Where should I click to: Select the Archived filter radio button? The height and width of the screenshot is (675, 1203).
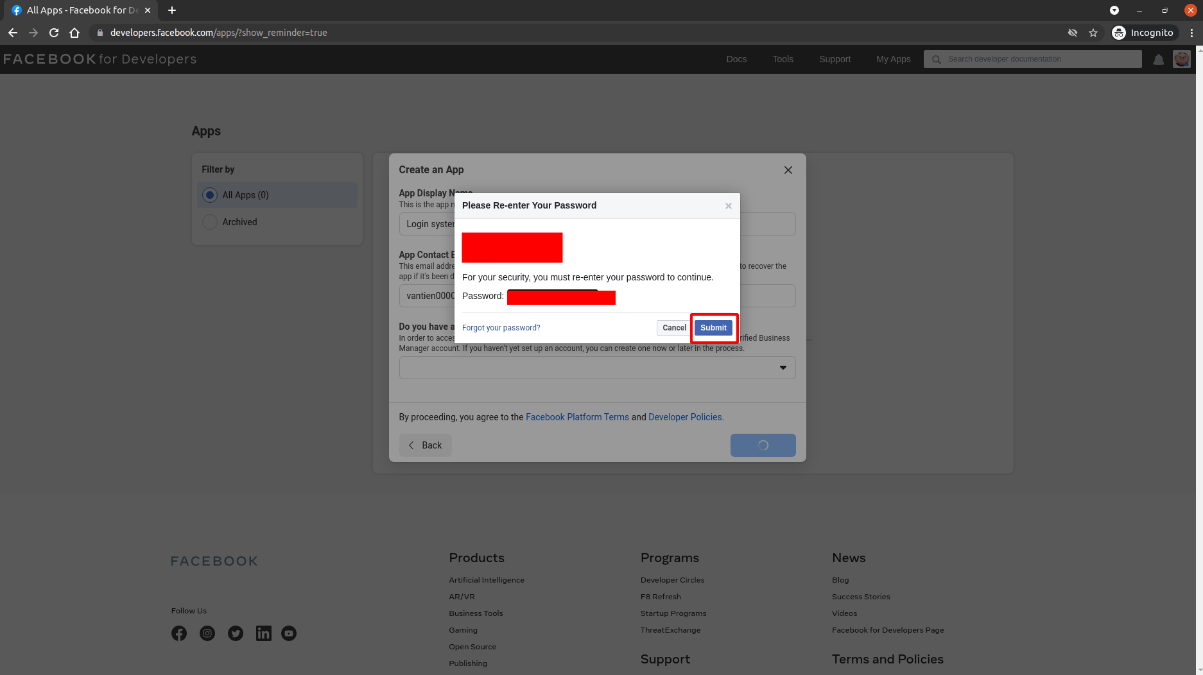[x=210, y=222]
